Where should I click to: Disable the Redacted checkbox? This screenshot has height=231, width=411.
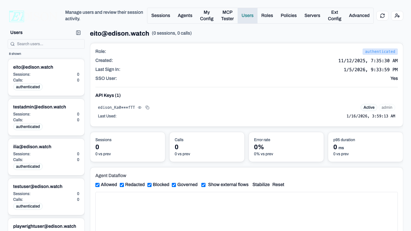click(x=122, y=185)
